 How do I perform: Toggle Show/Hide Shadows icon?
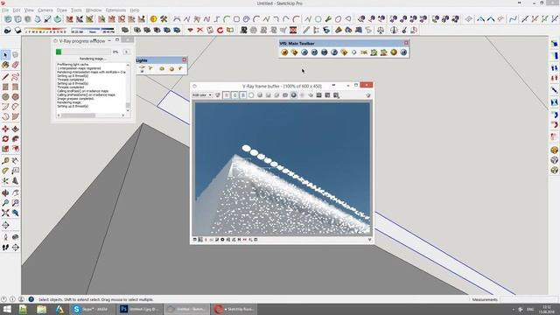[x=8, y=31]
